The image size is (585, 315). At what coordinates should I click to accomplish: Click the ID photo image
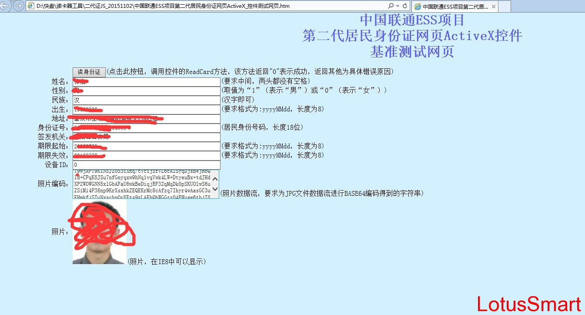pyautogui.click(x=100, y=232)
